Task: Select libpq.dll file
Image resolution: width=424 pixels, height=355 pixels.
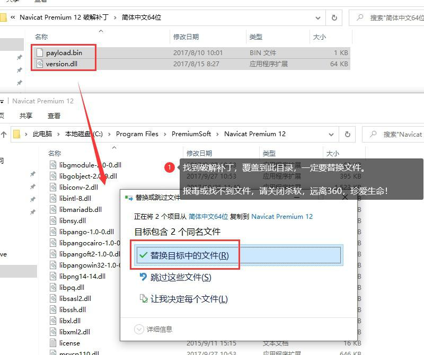Action: [x=72, y=287]
